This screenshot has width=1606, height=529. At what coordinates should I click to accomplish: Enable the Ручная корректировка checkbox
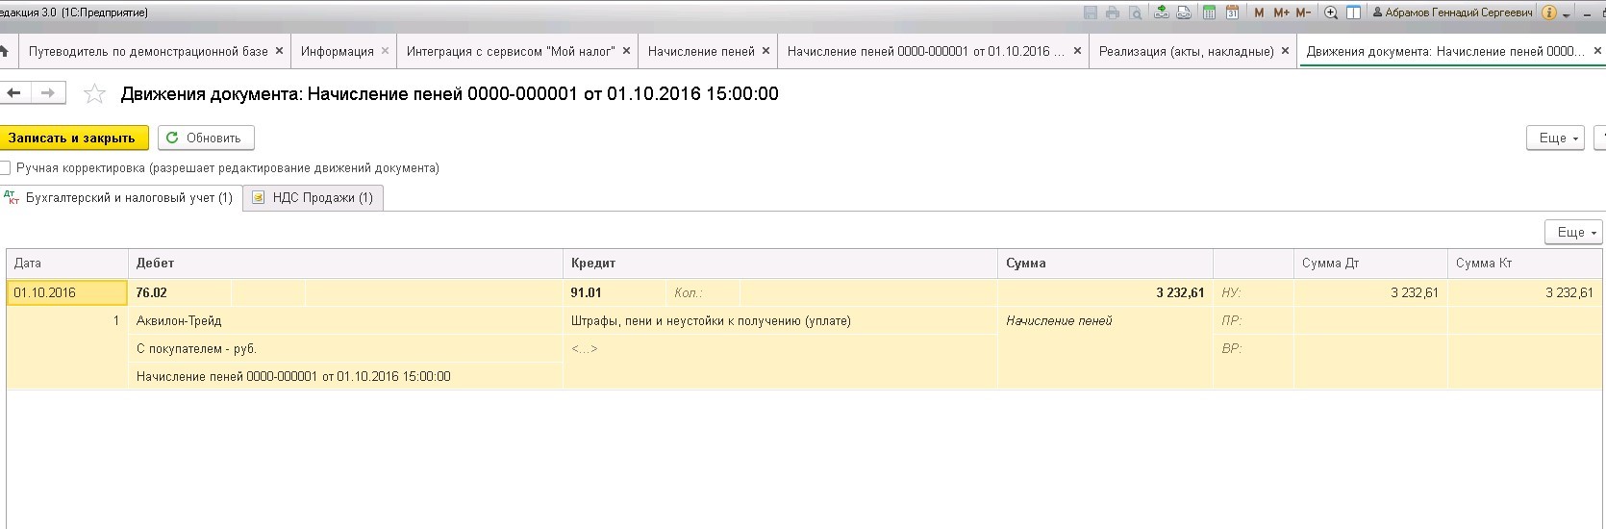click(x=6, y=167)
